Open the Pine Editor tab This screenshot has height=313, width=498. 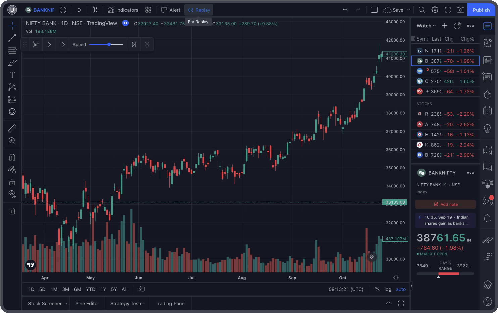[87, 304]
